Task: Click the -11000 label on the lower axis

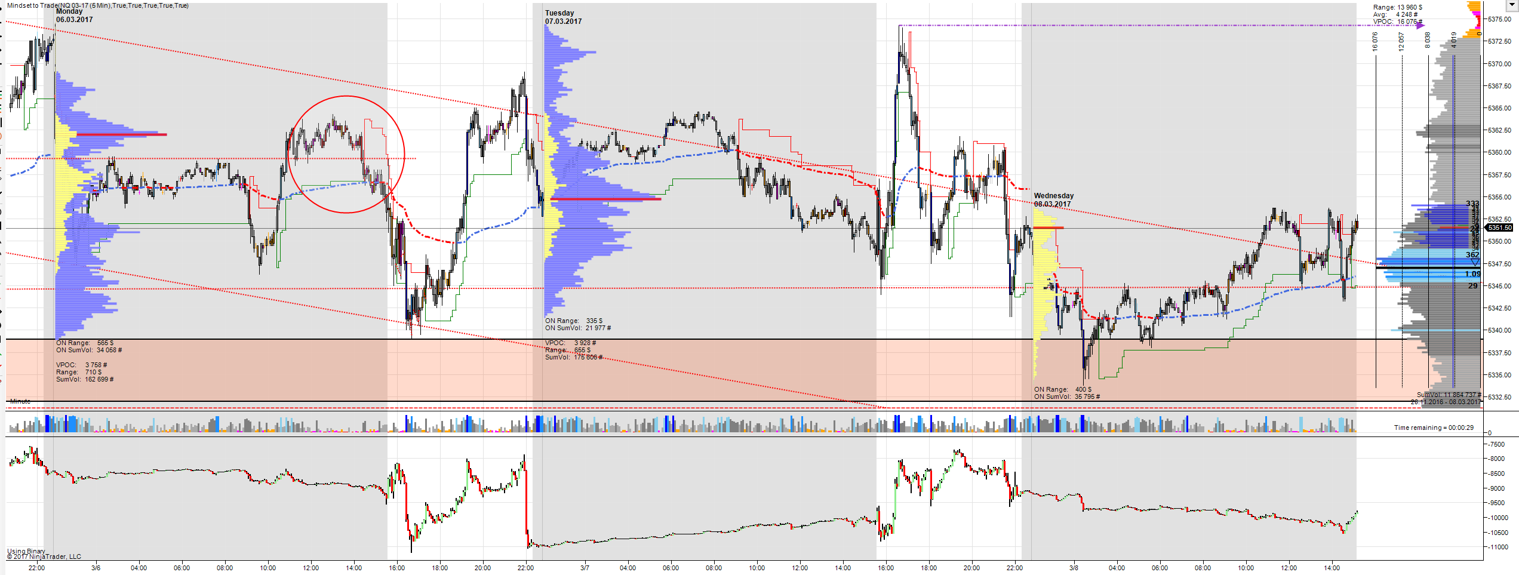Action: point(1497,547)
